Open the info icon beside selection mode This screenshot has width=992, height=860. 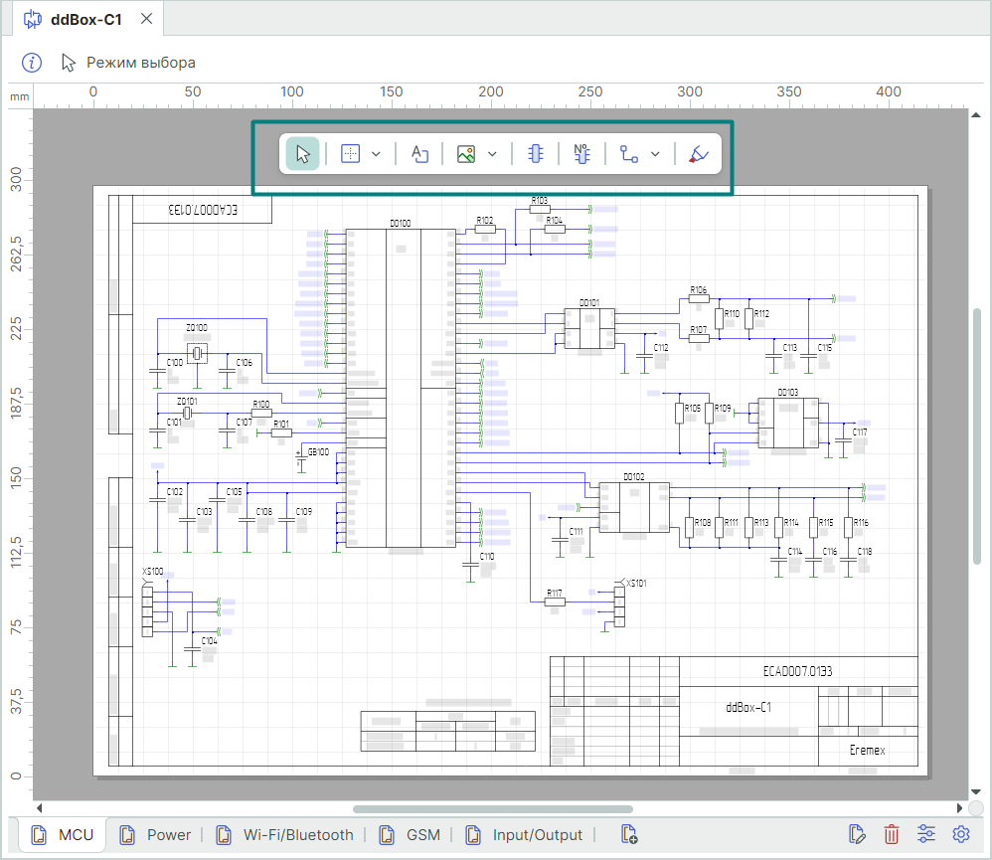click(33, 63)
